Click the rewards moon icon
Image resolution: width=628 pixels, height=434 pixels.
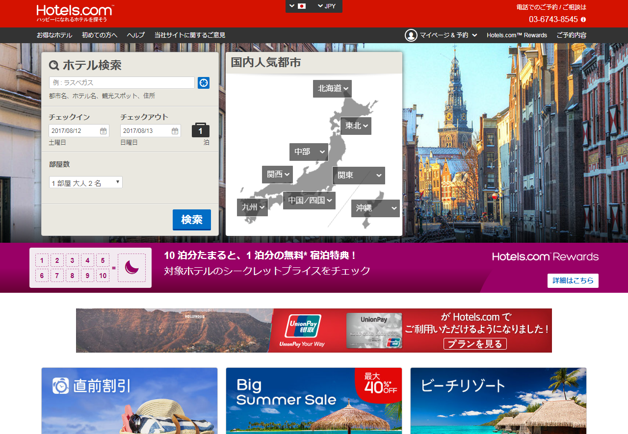(131, 268)
